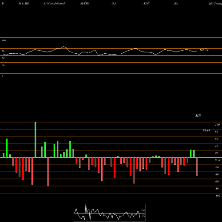Click the last red MR histogram bar
The width and height of the screenshot is (222, 222).
coord(197,166)
